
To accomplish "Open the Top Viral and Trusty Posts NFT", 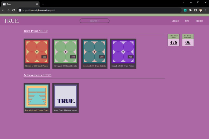I will point(37,98).
